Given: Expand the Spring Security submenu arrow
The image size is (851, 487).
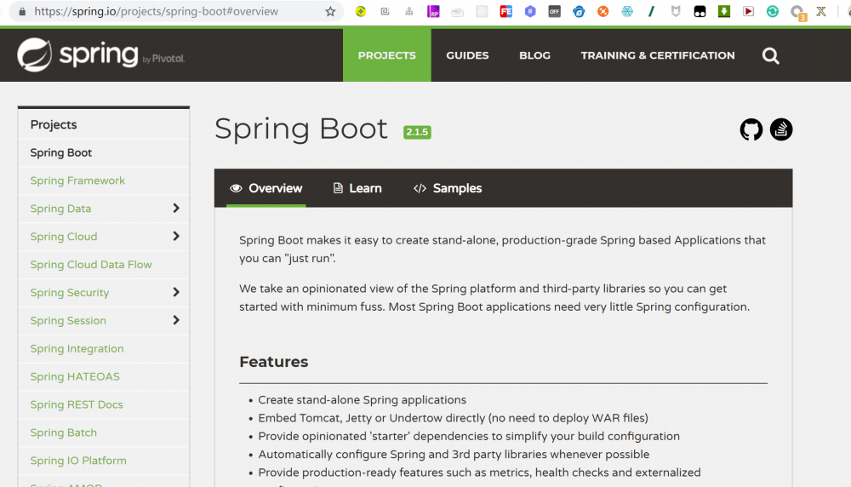Looking at the screenshot, I should tap(176, 293).
